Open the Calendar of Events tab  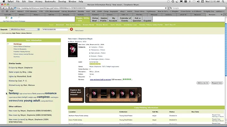tap(125, 19)
